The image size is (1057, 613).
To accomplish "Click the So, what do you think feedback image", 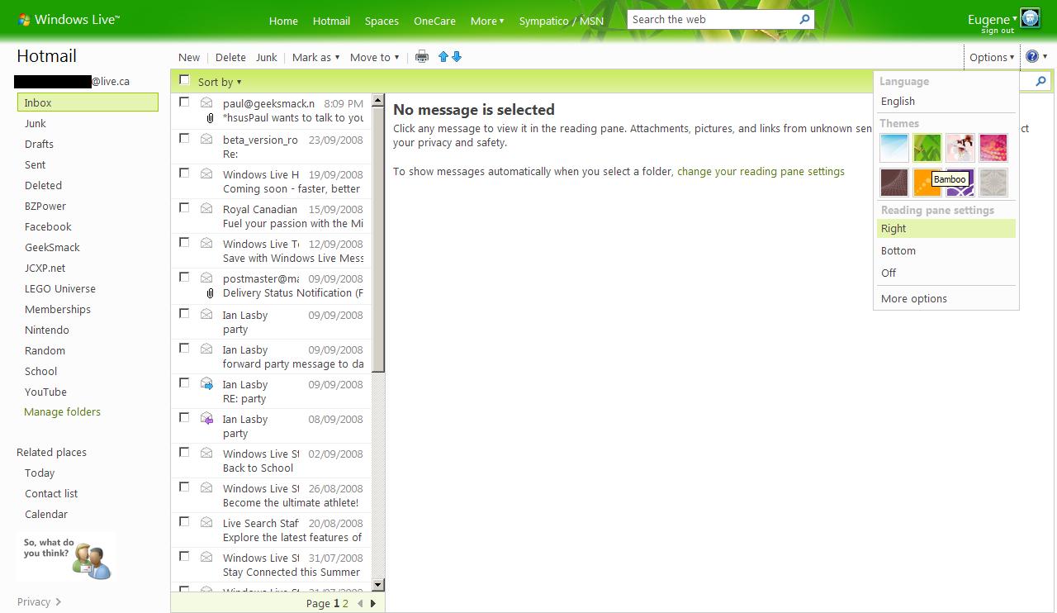I will [x=66, y=557].
